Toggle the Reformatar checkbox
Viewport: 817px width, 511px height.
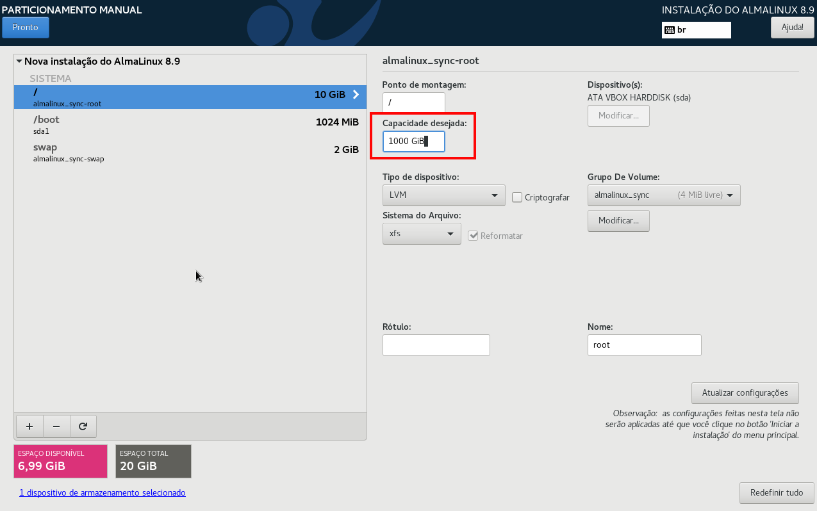point(474,236)
